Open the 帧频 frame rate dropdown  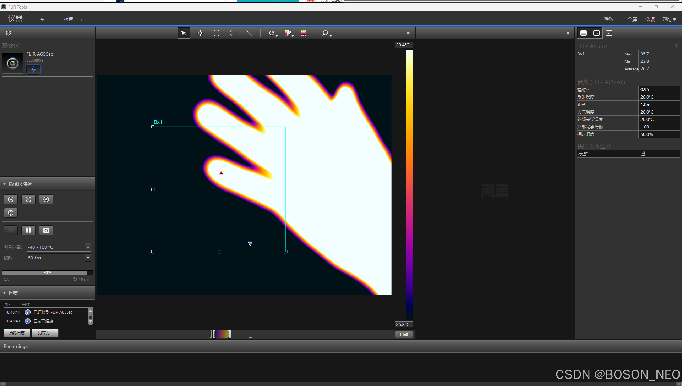click(88, 258)
